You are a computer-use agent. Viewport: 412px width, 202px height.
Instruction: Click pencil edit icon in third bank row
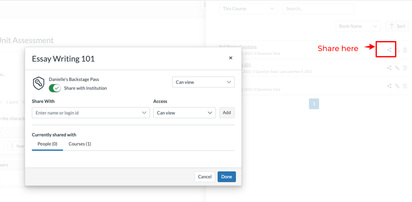click(397, 86)
